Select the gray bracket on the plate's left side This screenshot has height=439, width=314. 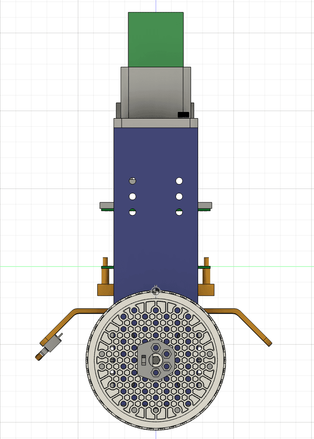(107, 205)
